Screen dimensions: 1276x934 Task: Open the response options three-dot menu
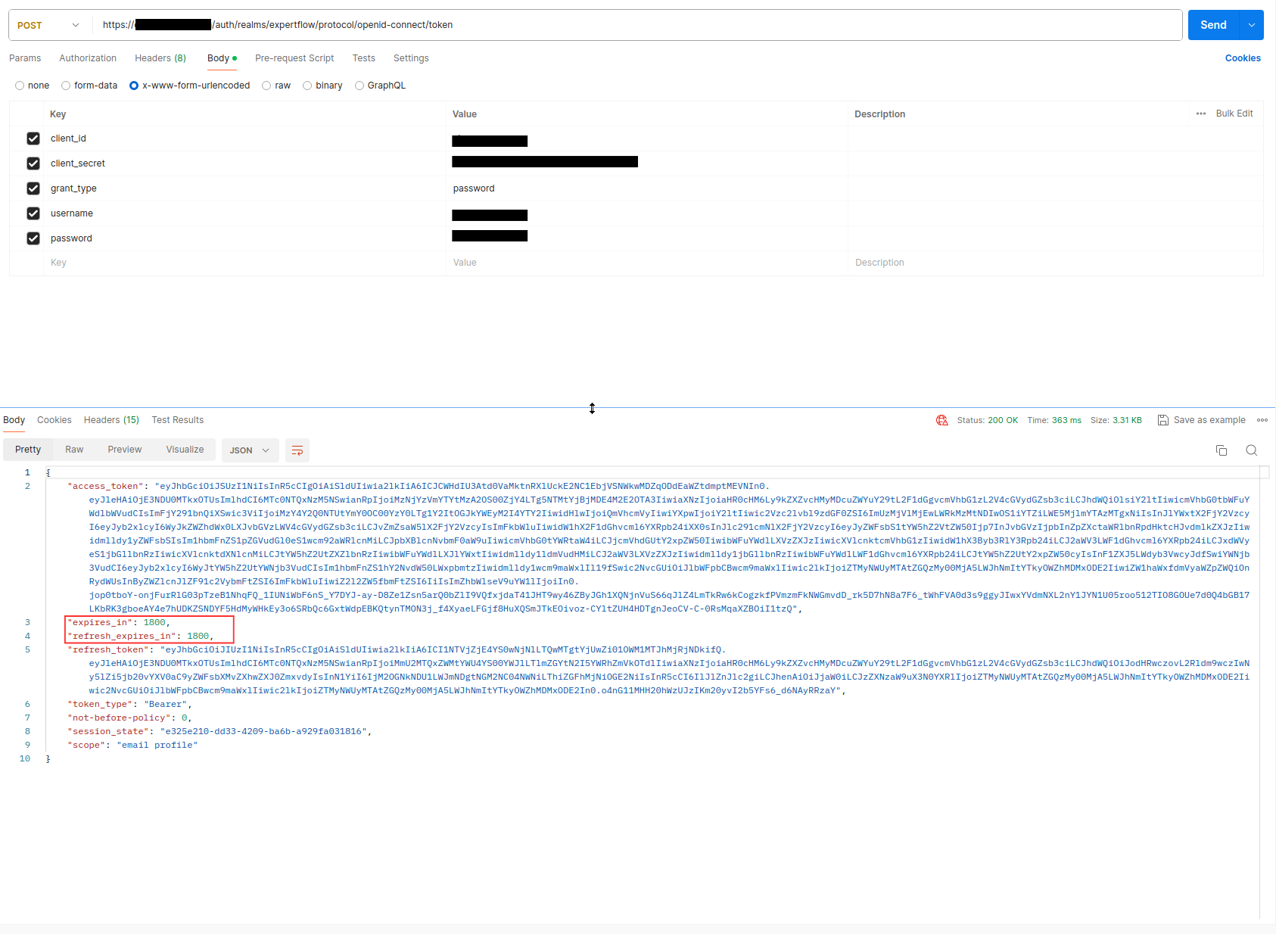pos(1262,420)
